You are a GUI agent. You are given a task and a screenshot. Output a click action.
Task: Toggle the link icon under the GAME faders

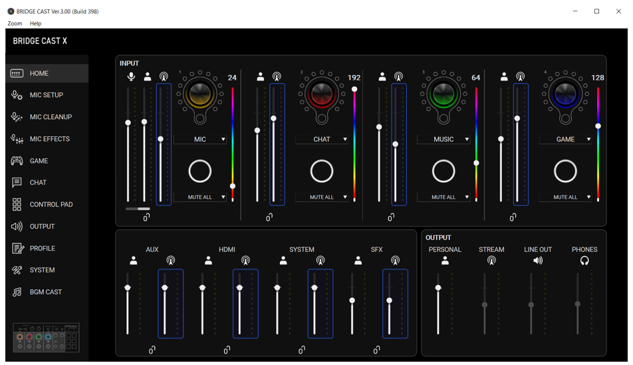click(513, 217)
